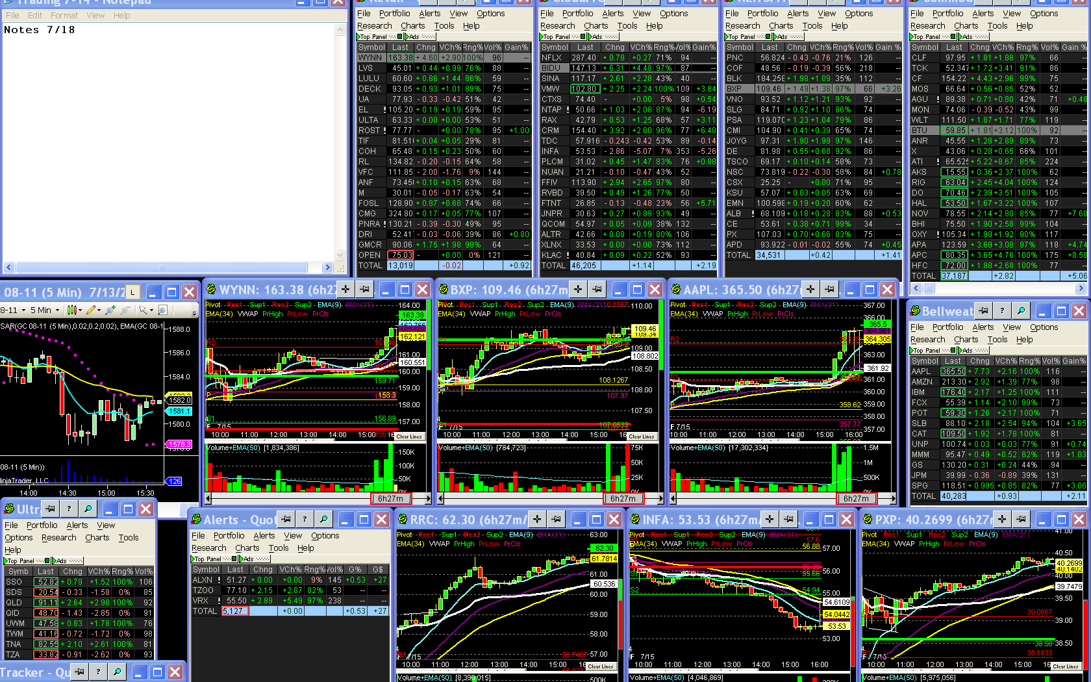Click Clear Lines on the RRC chart
This screenshot has width=1091, height=682.
pos(601,666)
